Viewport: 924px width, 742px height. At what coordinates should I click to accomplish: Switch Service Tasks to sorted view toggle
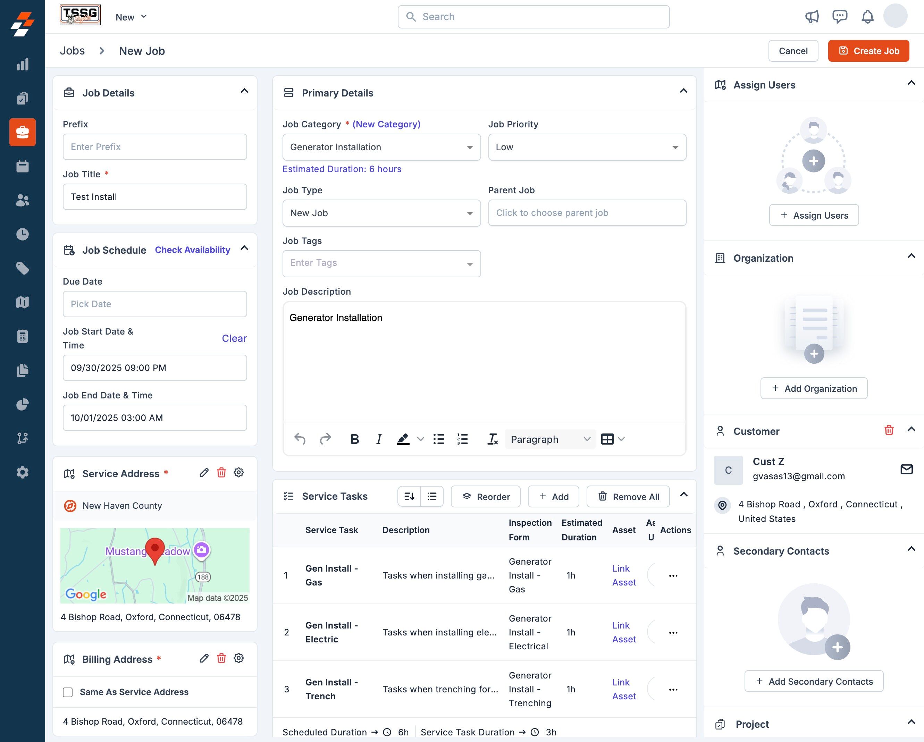[409, 497]
